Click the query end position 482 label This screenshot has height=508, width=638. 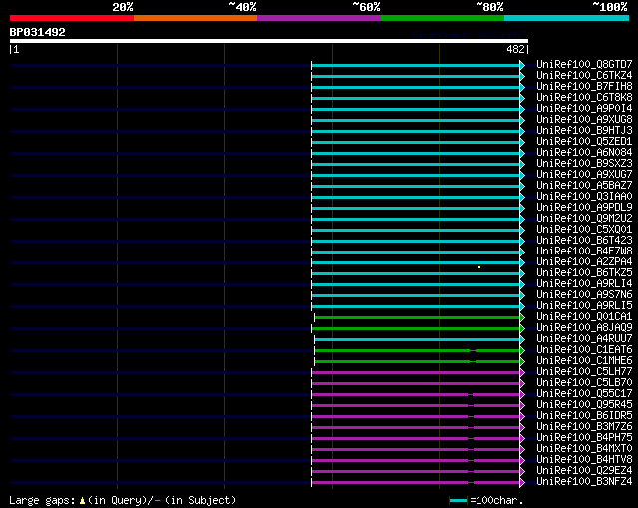tap(516, 49)
